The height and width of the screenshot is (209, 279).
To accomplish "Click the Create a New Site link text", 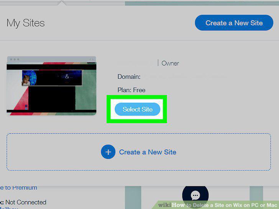I will click(148, 152).
